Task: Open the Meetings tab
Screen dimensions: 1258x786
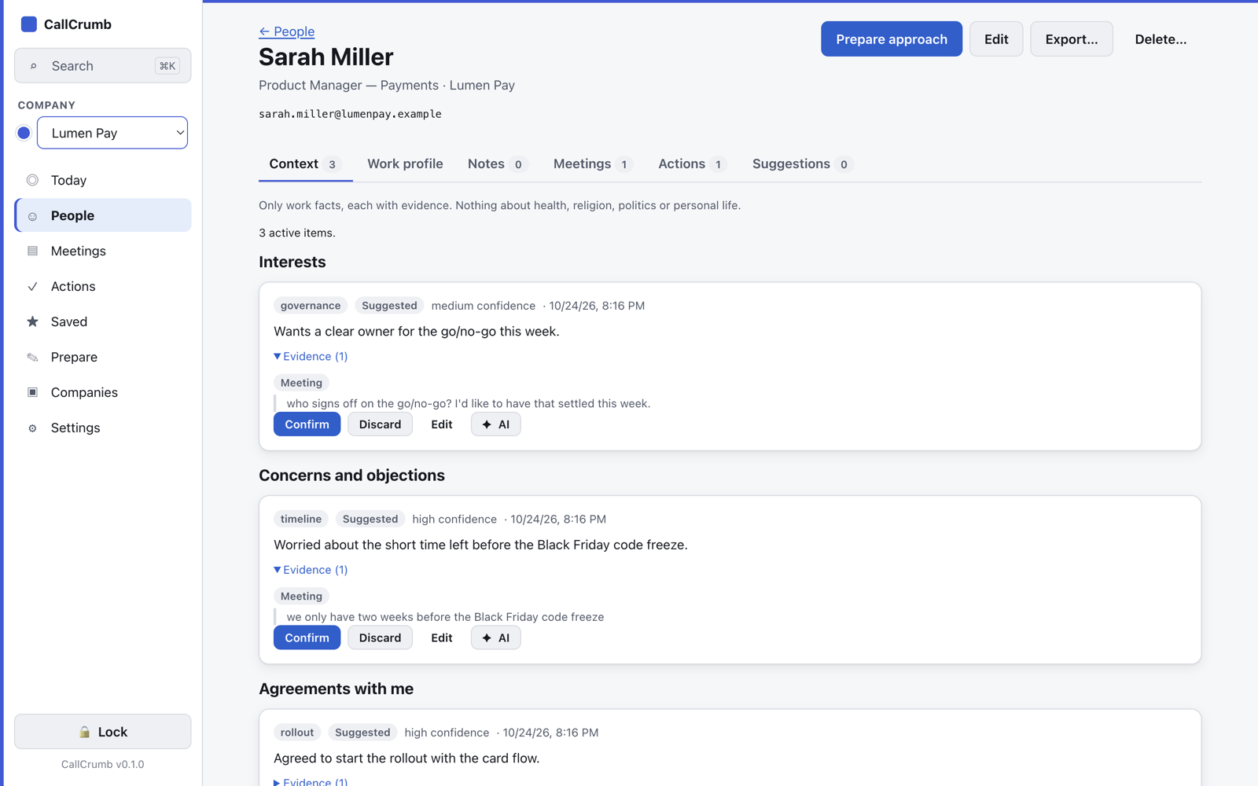Action: click(x=592, y=163)
